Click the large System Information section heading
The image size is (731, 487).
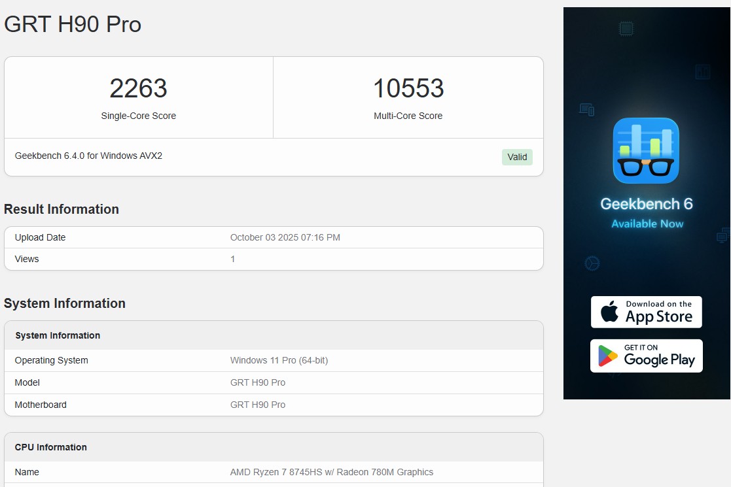(x=65, y=303)
